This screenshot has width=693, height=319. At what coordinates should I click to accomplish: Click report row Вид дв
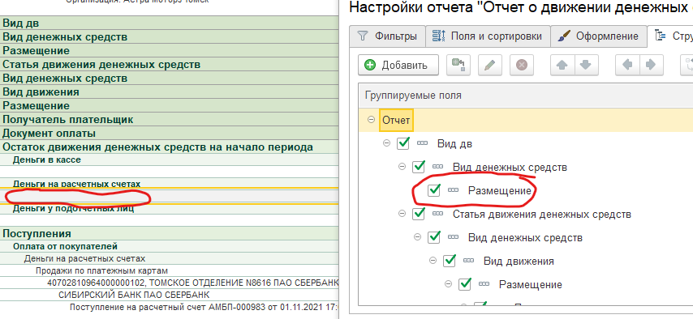[170, 23]
